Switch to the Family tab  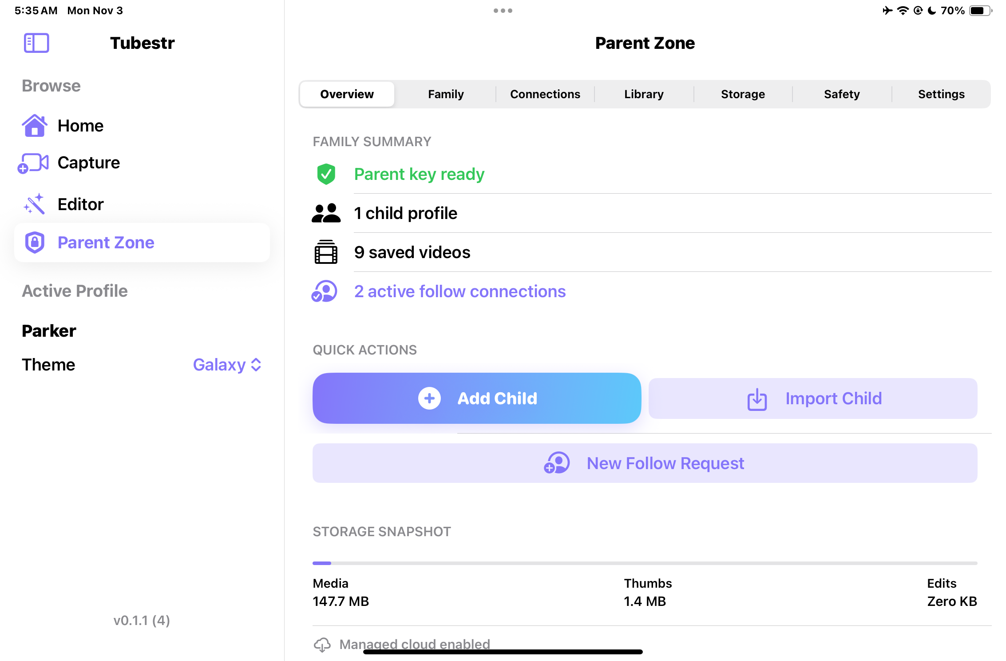click(446, 94)
